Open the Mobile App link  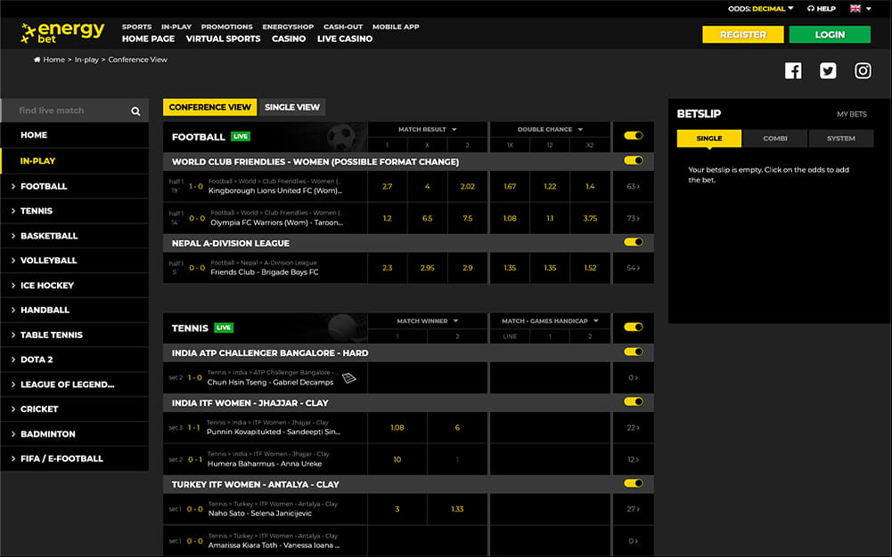396,27
